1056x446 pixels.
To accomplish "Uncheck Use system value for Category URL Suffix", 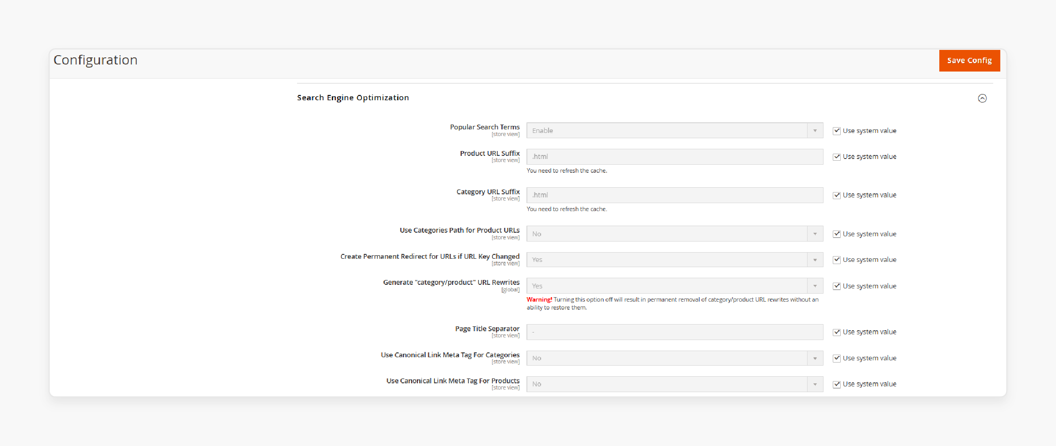I will click(837, 195).
